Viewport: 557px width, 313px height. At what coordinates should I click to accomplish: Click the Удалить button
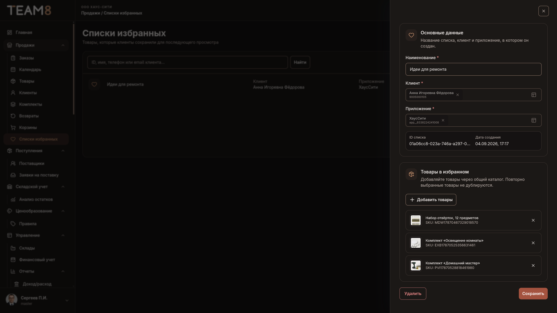pyautogui.click(x=413, y=294)
